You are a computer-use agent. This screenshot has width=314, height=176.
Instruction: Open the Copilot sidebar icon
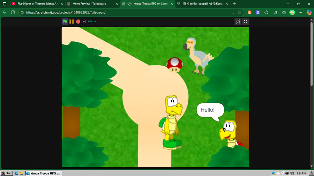309,13
